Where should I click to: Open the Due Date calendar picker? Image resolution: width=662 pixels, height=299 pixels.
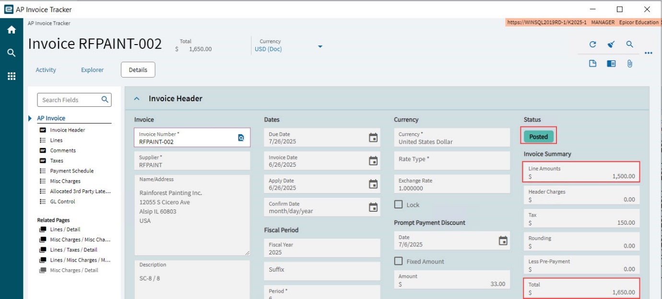tap(373, 138)
